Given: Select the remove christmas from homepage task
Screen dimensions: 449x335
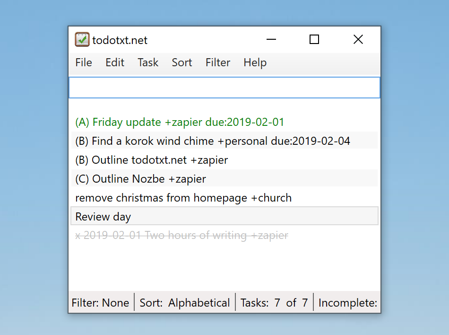Looking at the screenshot, I should [224, 198].
